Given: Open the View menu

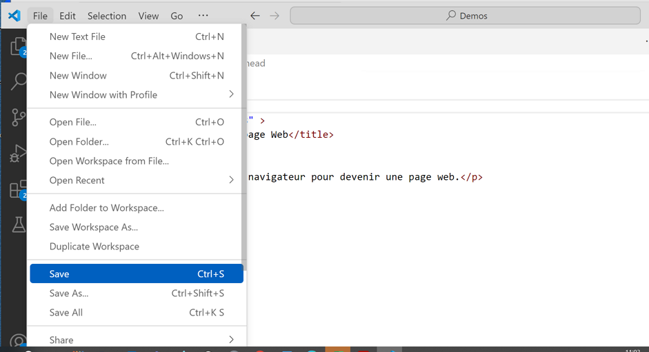Looking at the screenshot, I should coord(148,16).
